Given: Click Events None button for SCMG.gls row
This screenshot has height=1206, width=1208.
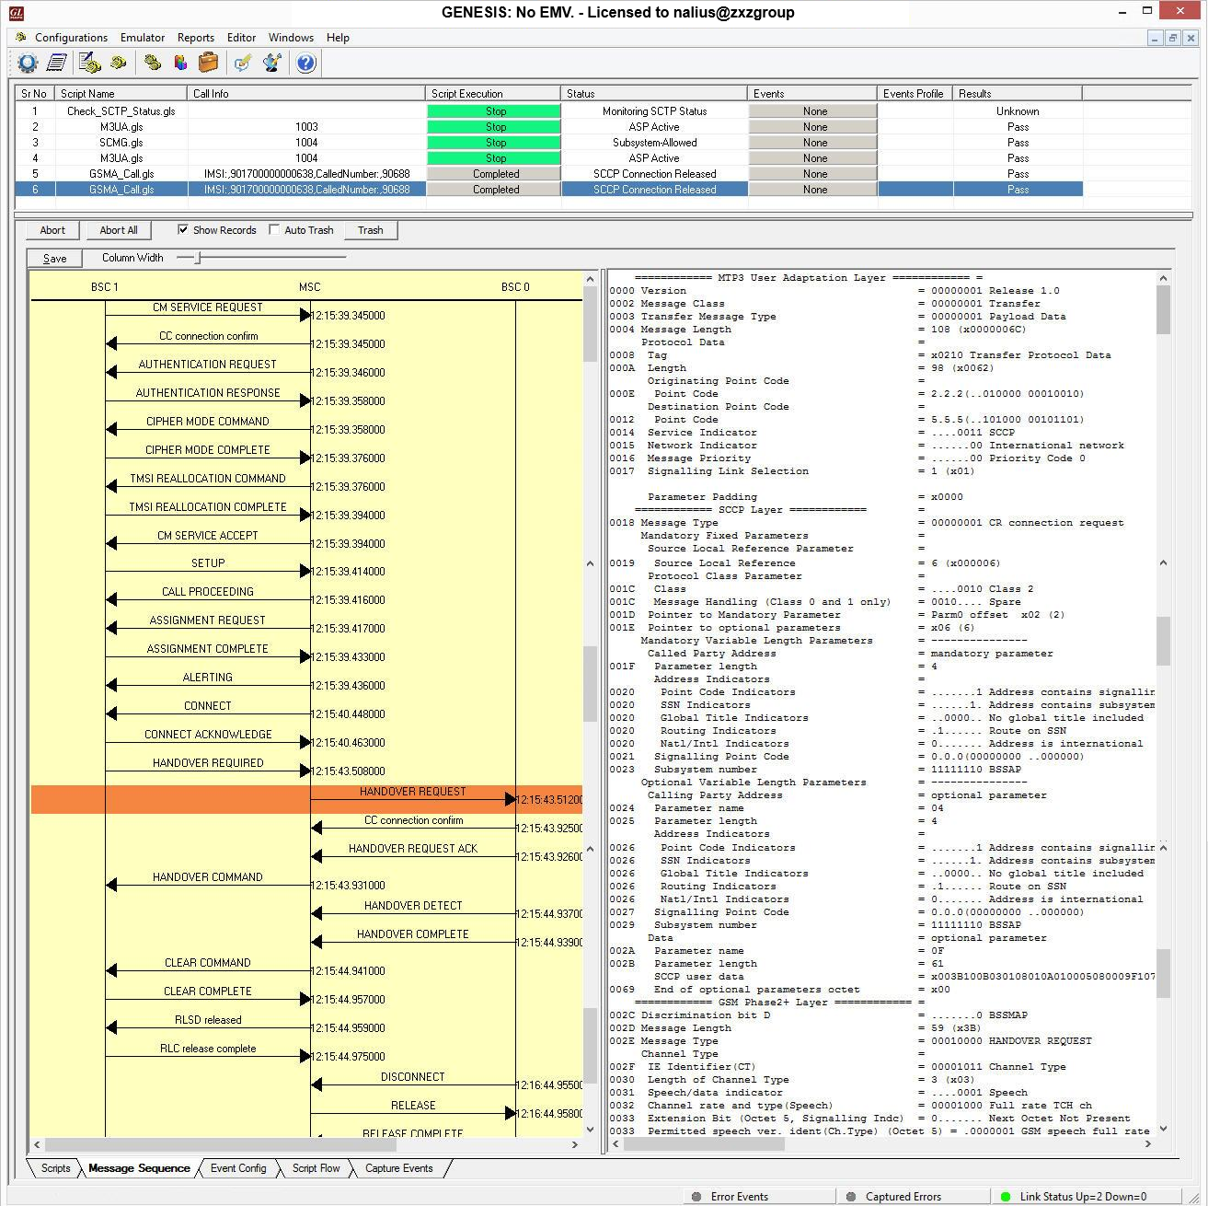Looking at the screenshot, I should [813, 143].
